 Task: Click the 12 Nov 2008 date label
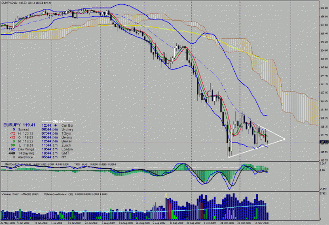[x=261, y=223]
